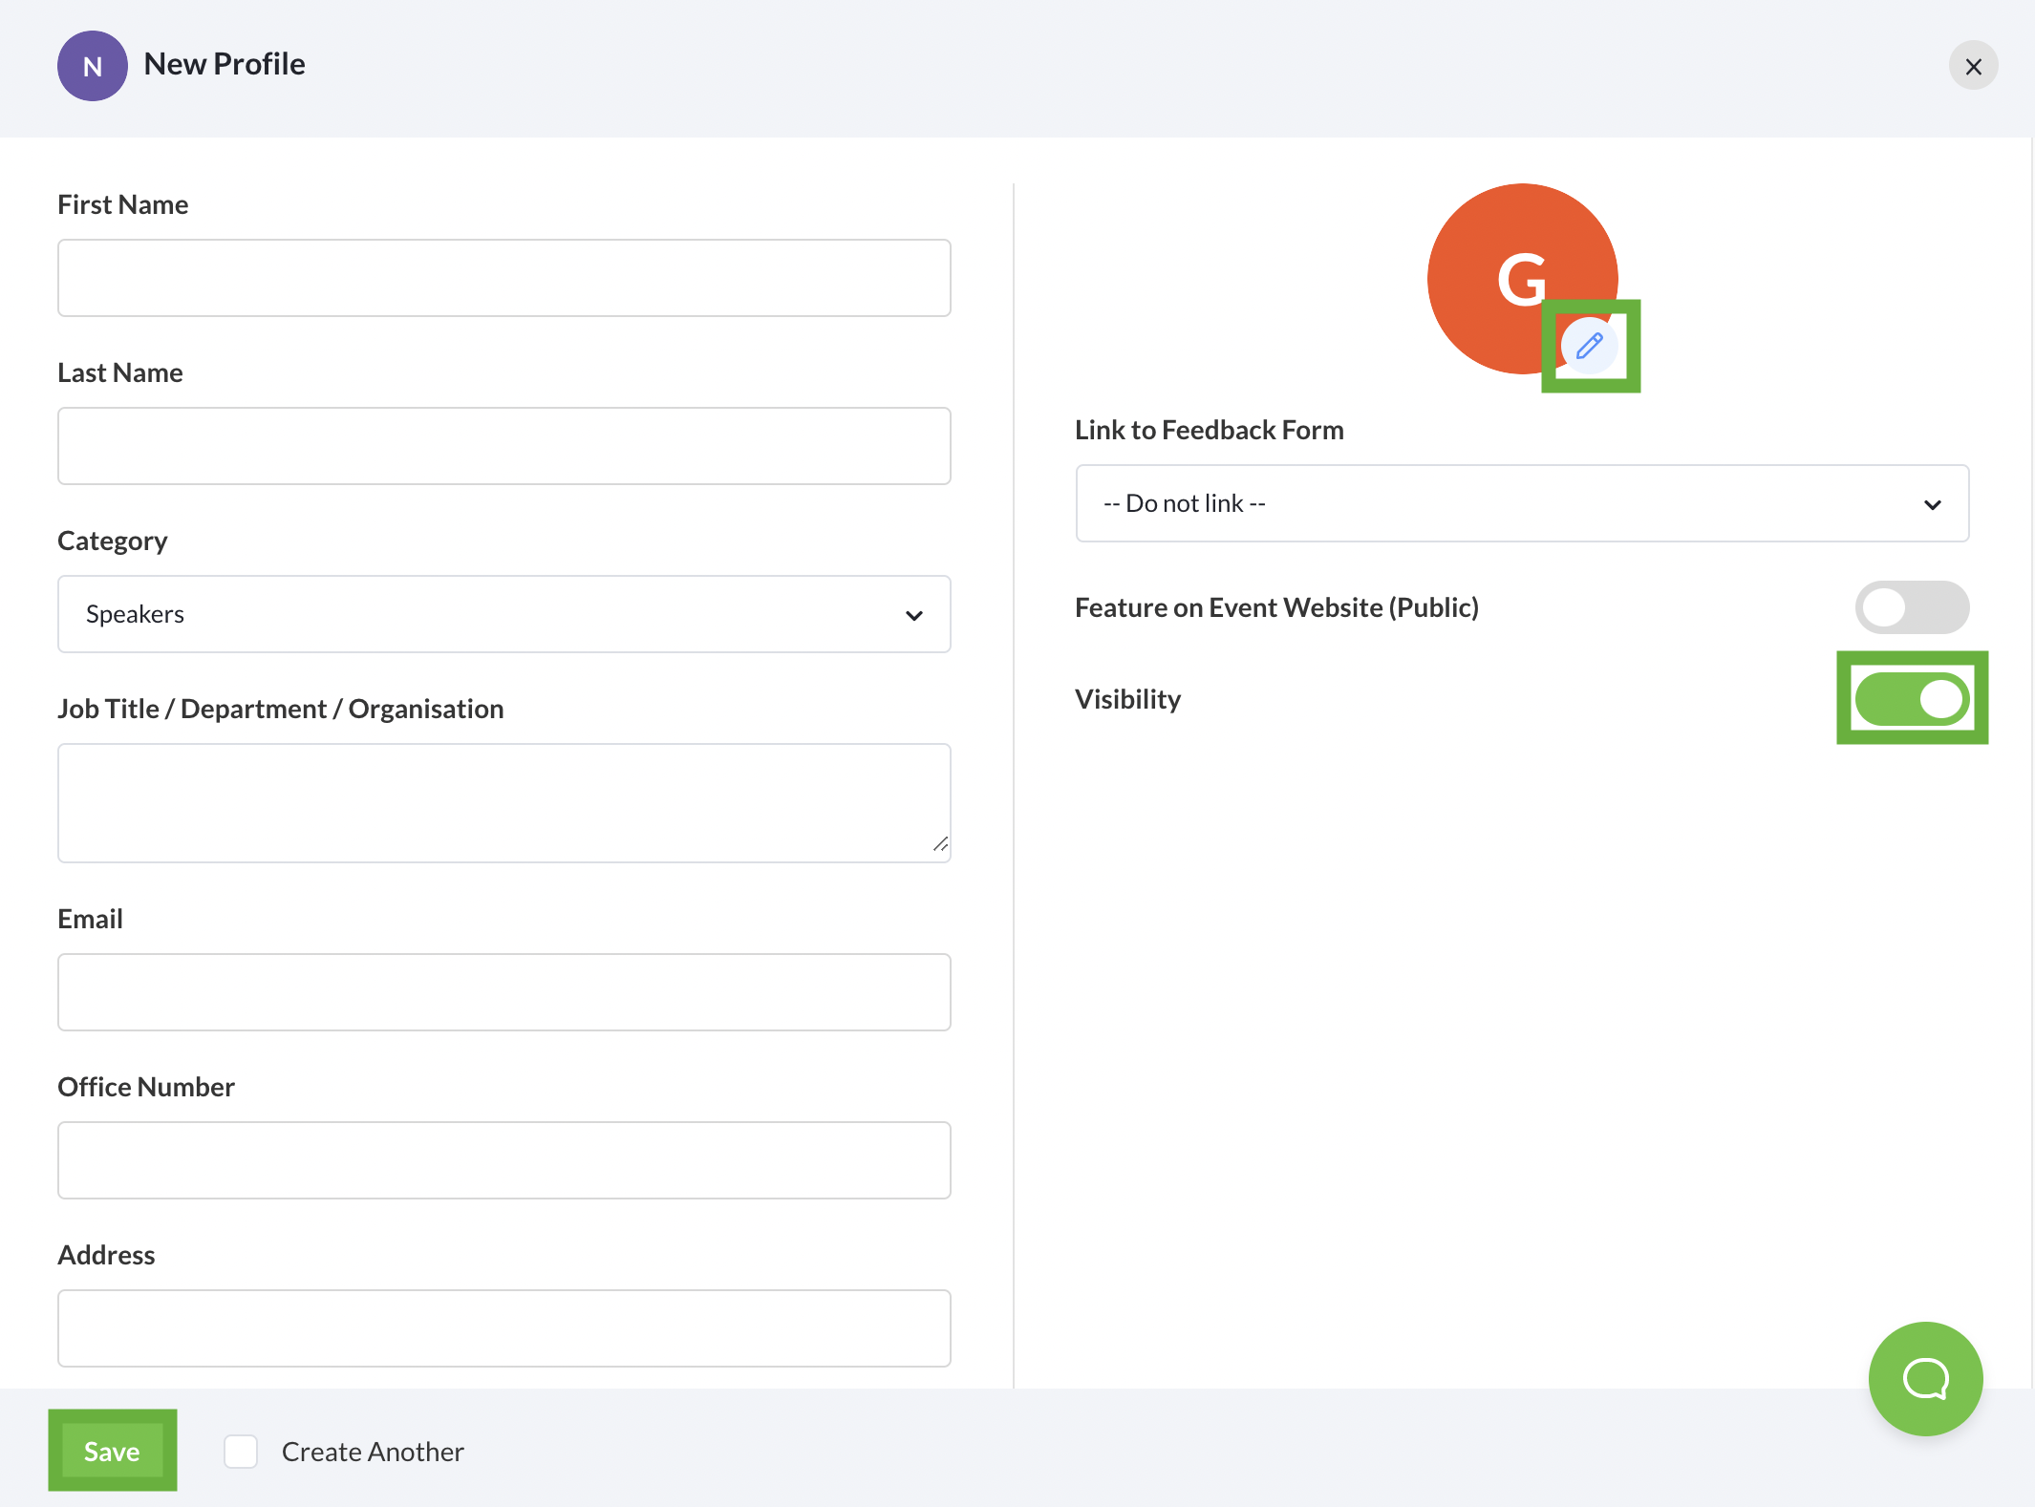Focus the Office Number field
This screenshot has width=2035, height=1507.
pyautogui.click(x=503, y=1160)
